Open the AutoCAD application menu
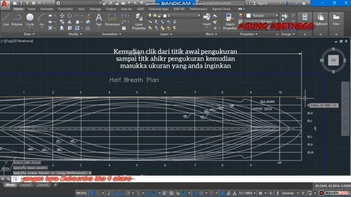Screen dimensions: 351x197 5,4
